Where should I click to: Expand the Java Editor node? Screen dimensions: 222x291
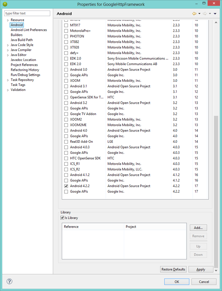(8, 55)
